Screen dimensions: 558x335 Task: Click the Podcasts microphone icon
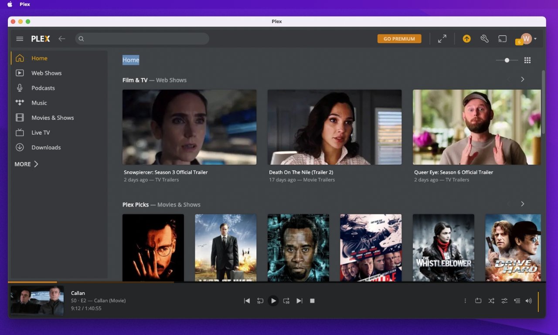pyautogui.click(x=20, y=88)
